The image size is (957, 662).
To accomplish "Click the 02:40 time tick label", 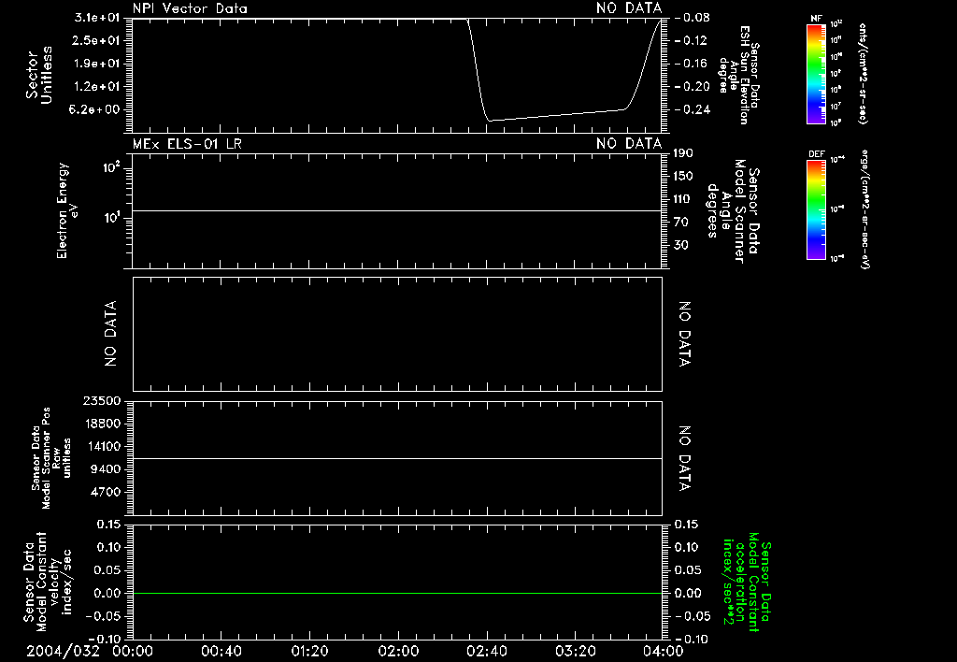I will 486,651.
